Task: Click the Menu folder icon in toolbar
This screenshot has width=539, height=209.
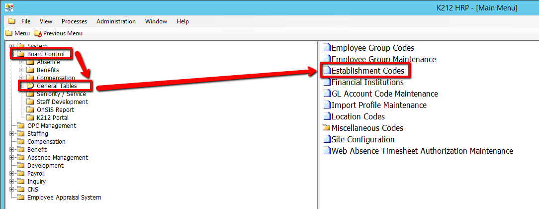Action: point(8,33)
